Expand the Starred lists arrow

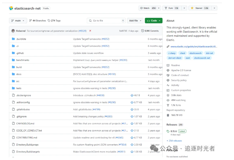pyautogui.click(x=215, y=8)
